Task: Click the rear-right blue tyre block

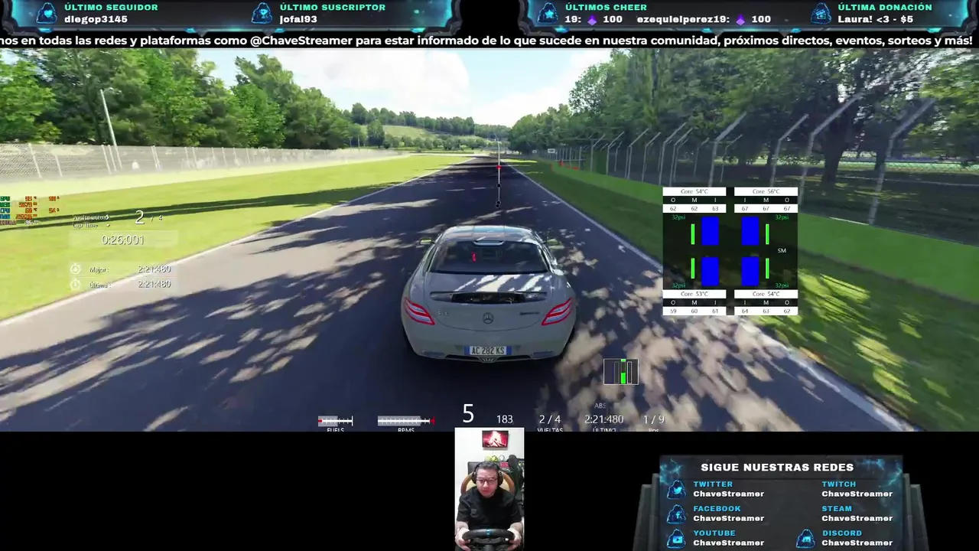Action: coord(750,271)
